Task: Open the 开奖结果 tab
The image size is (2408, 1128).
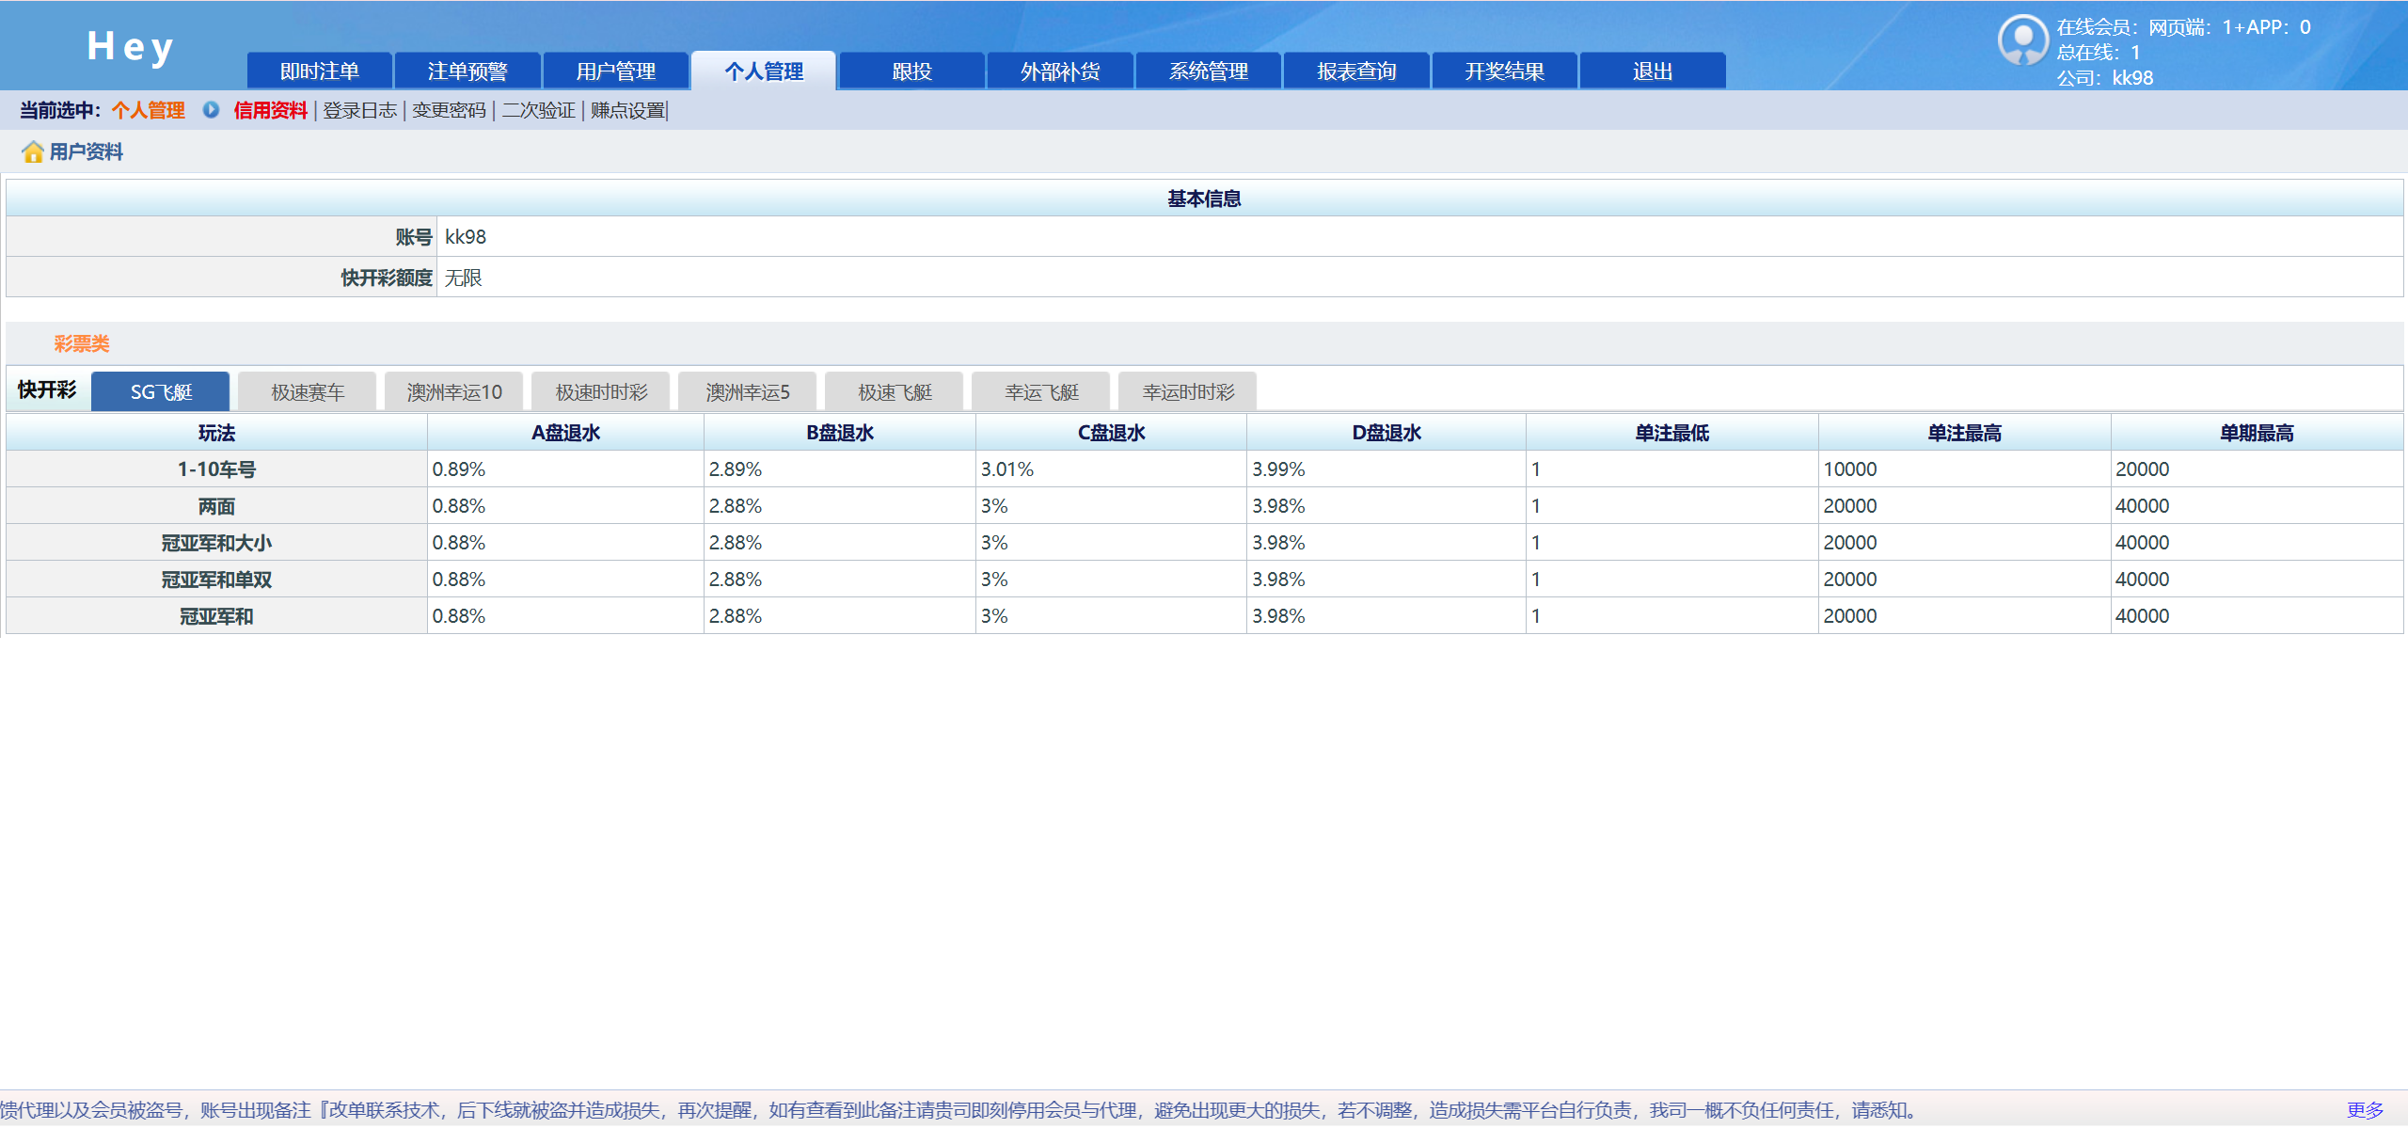Action: (x=1504, y=71)
